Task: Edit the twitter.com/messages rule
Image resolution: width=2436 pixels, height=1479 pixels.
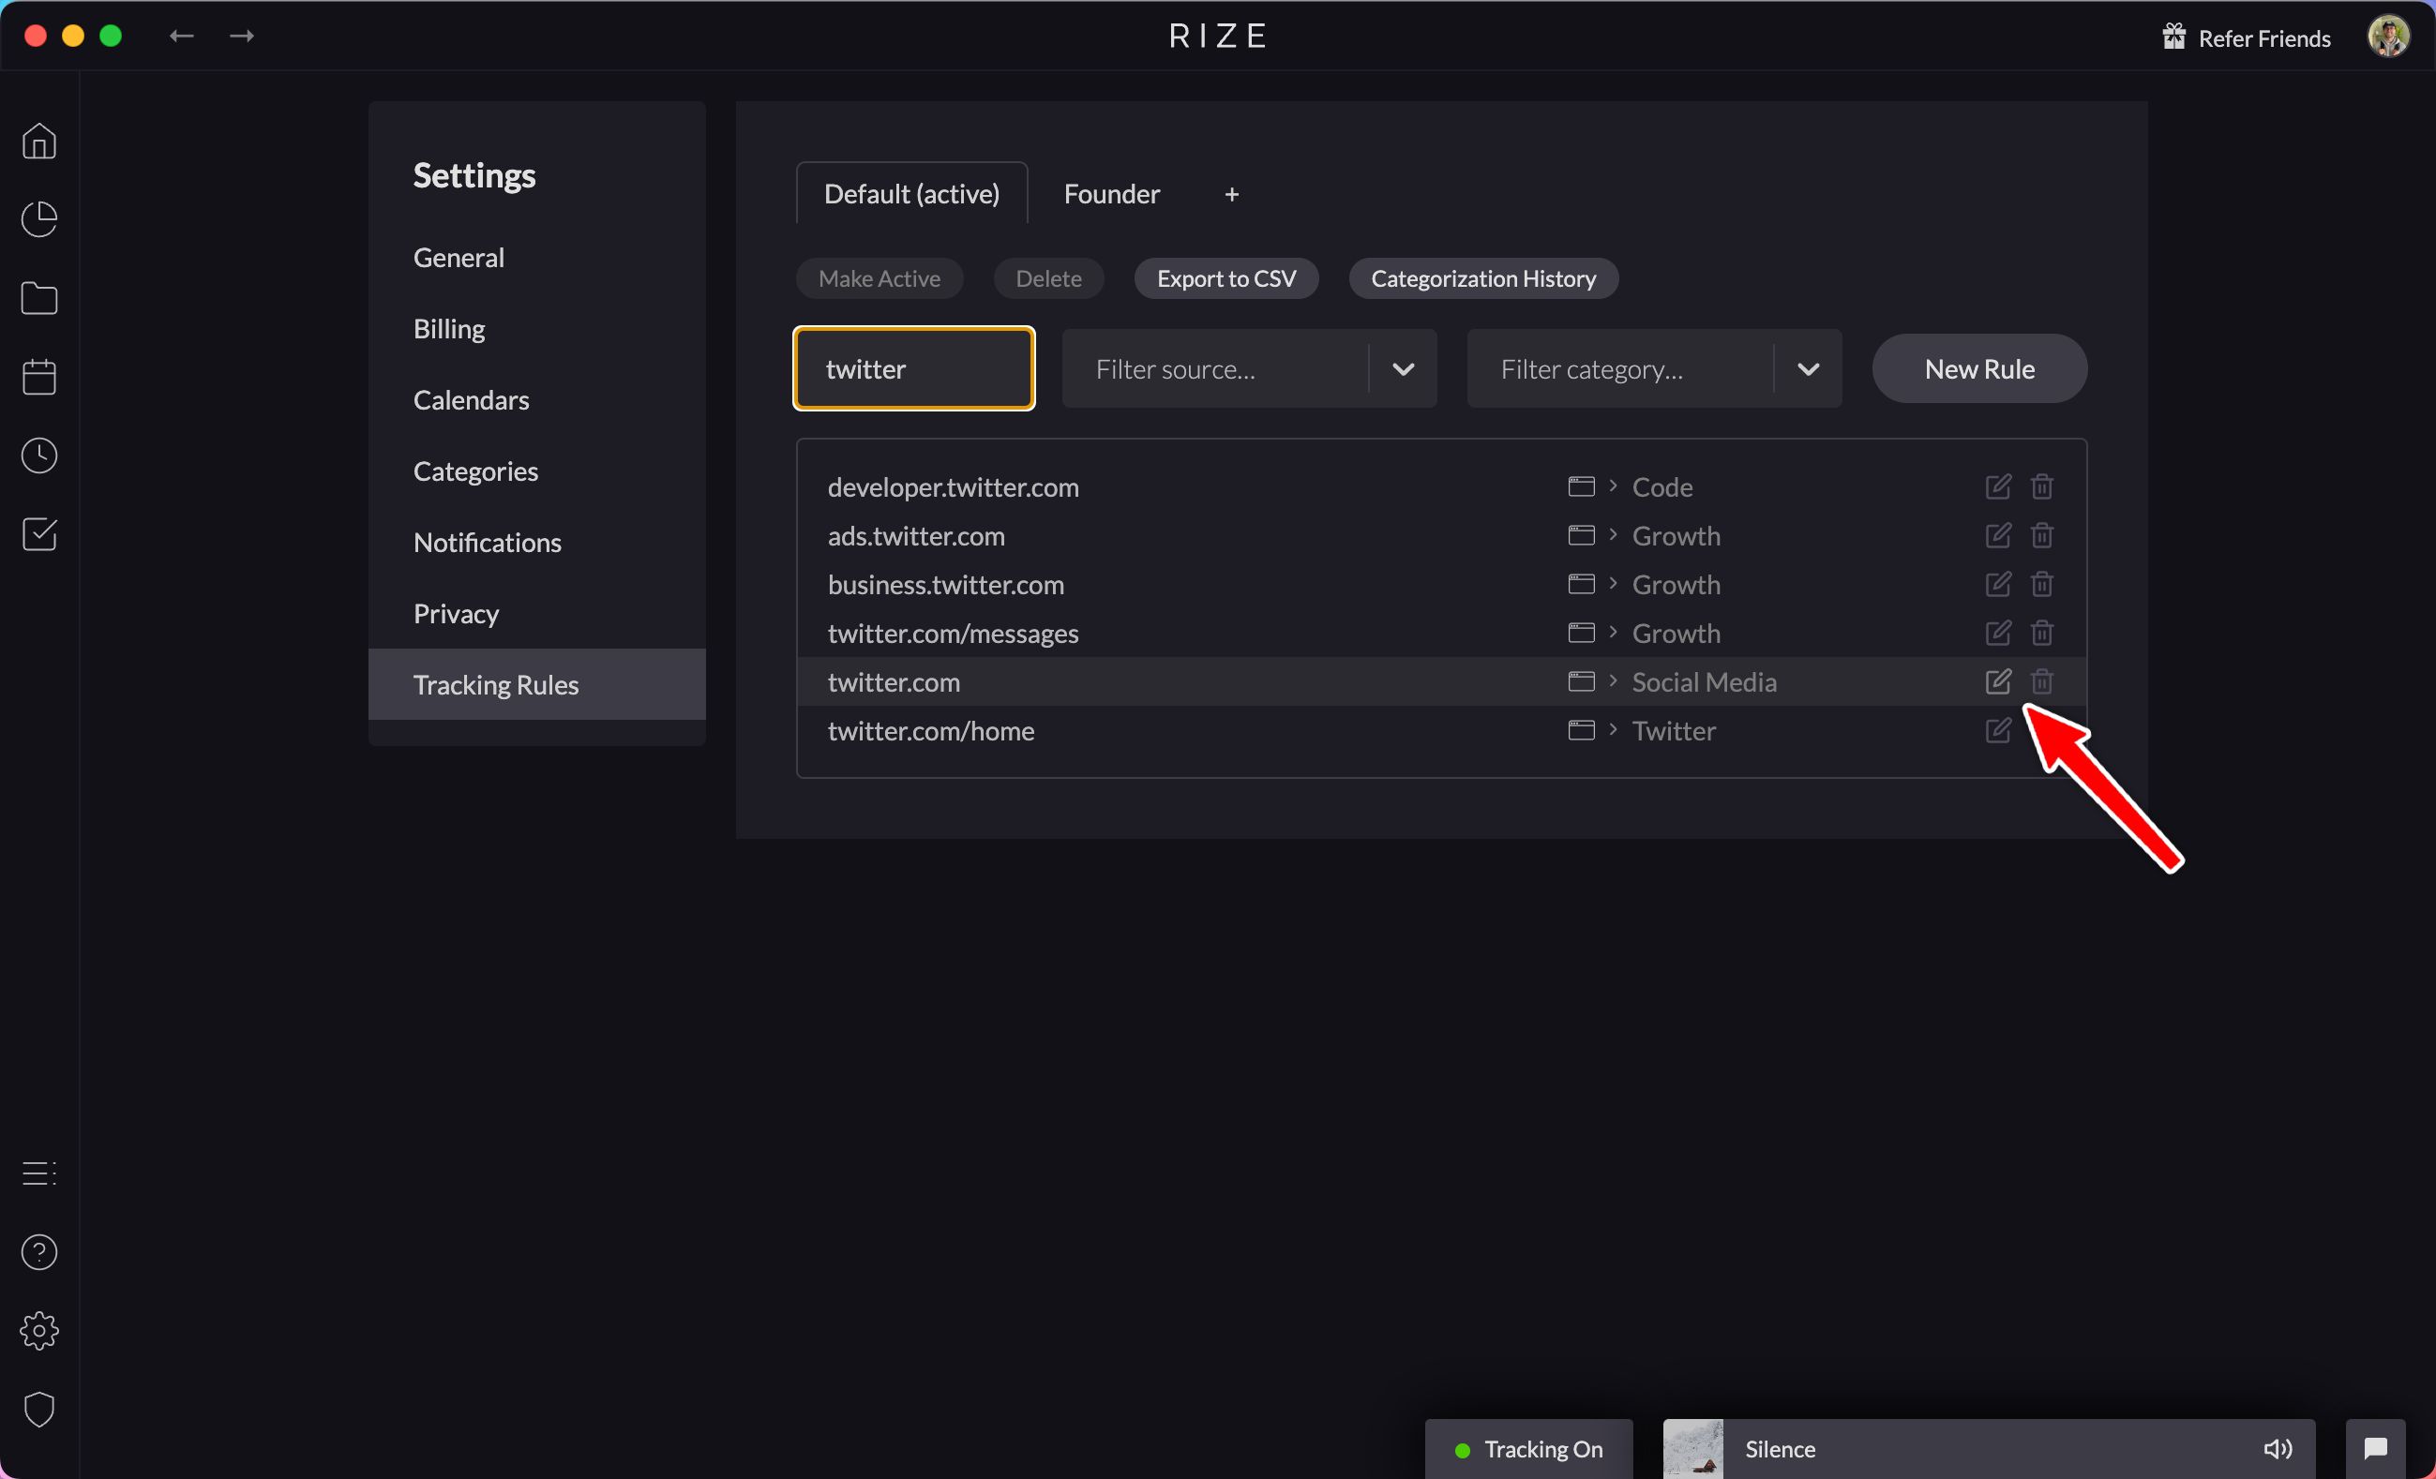Action: click(1998, 633)
